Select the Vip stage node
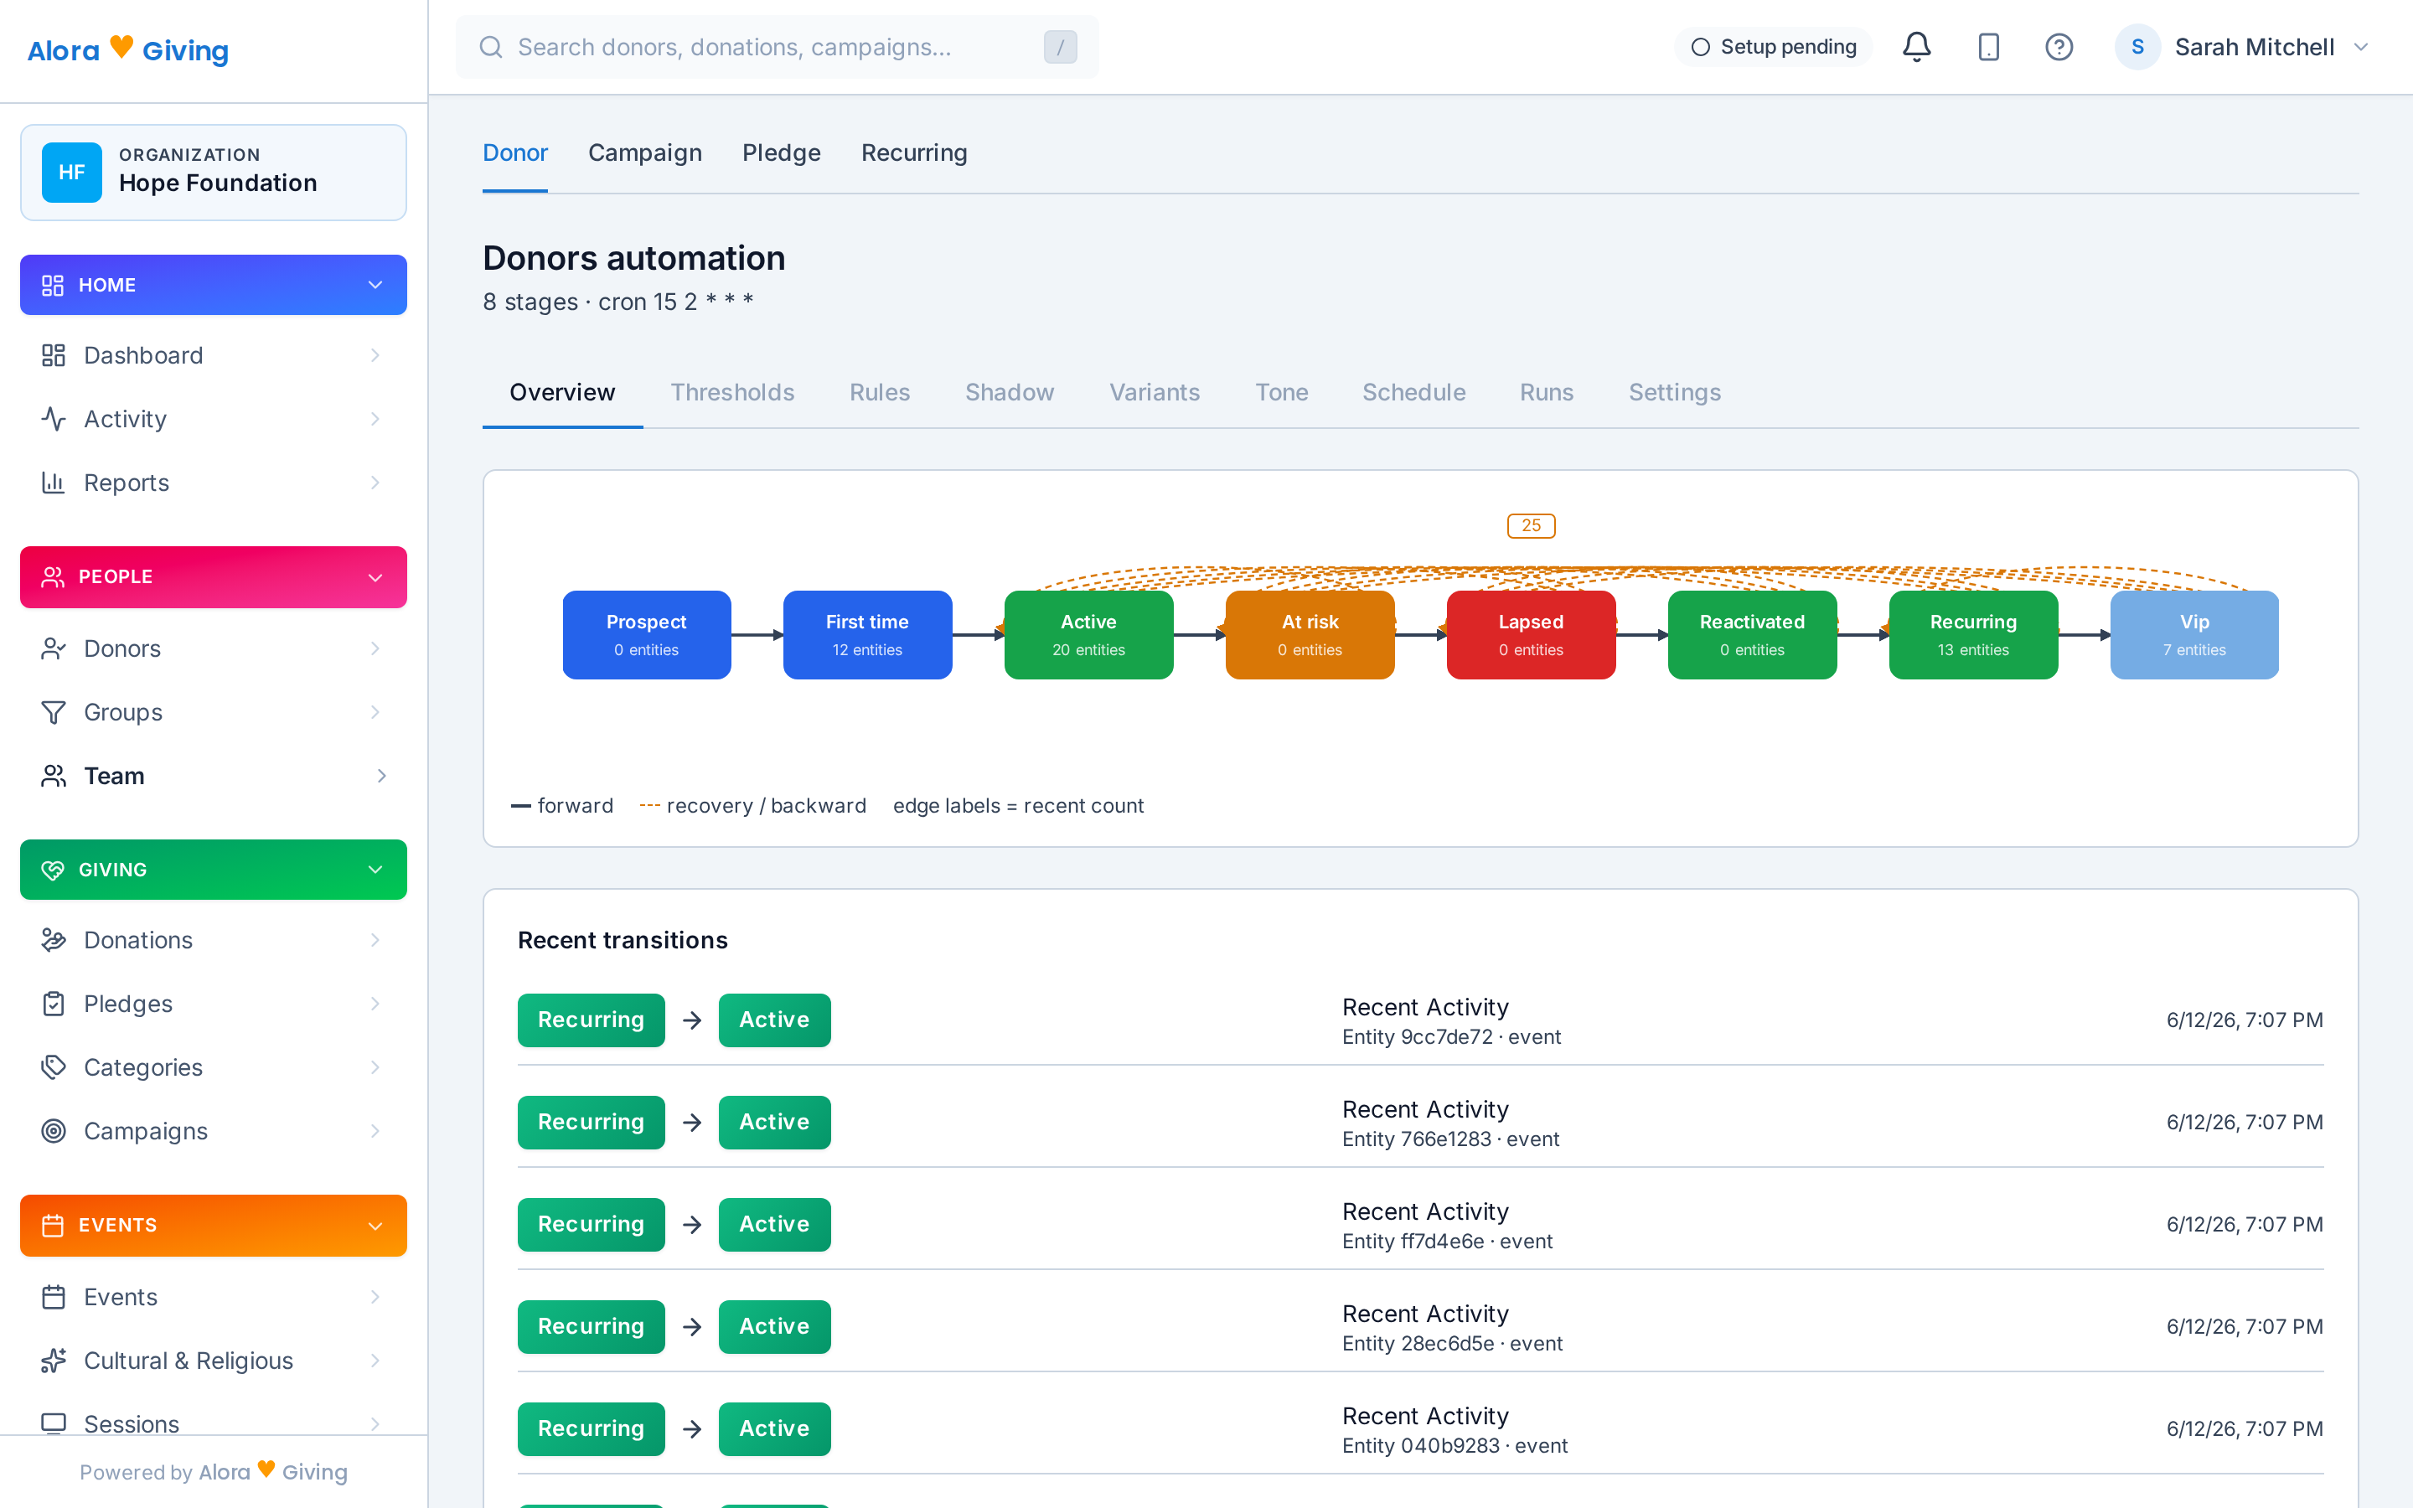 2194,634
